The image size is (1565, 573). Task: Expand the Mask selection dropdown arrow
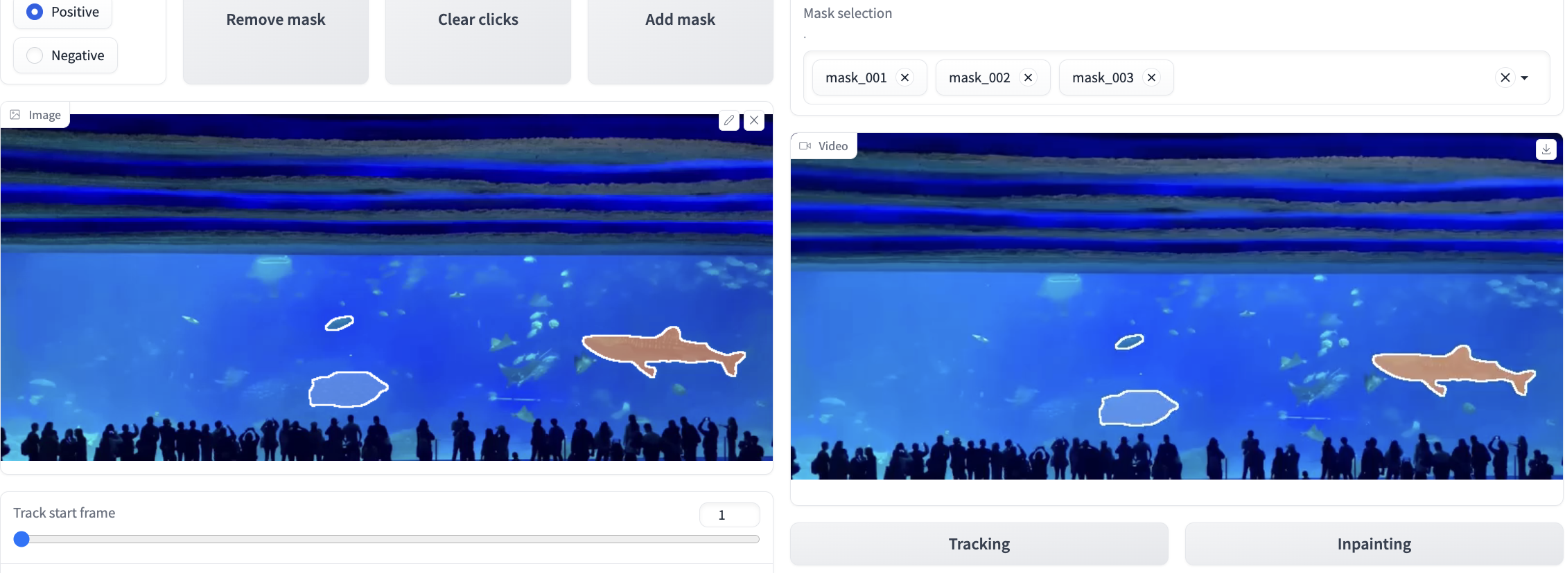coord(1525,78)
